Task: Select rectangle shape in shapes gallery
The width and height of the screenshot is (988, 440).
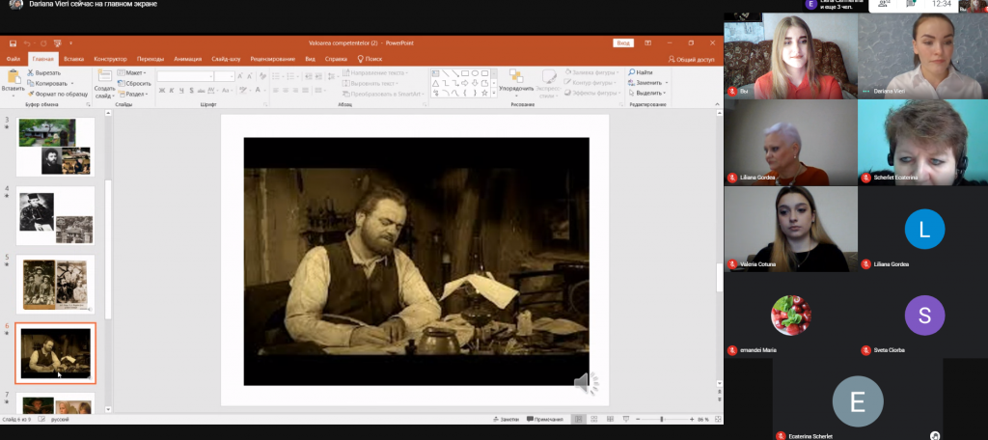Action: (x=465, y=73)
